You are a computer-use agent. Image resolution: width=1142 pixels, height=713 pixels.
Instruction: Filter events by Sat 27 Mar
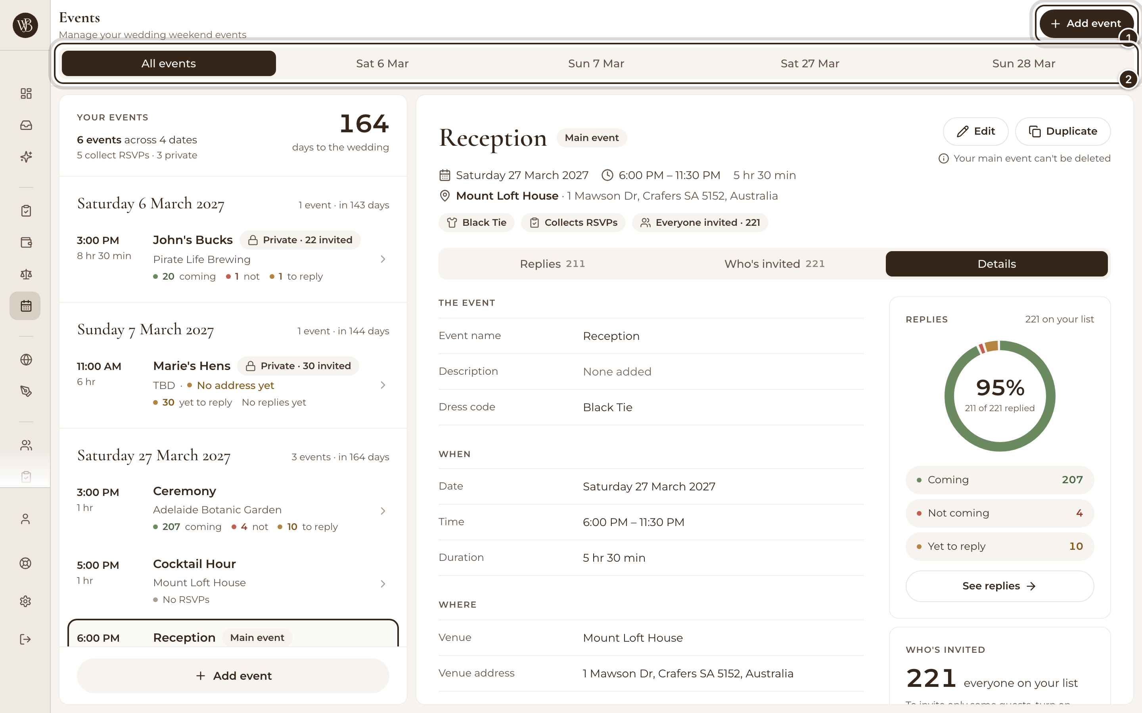(x=810, y=63)
